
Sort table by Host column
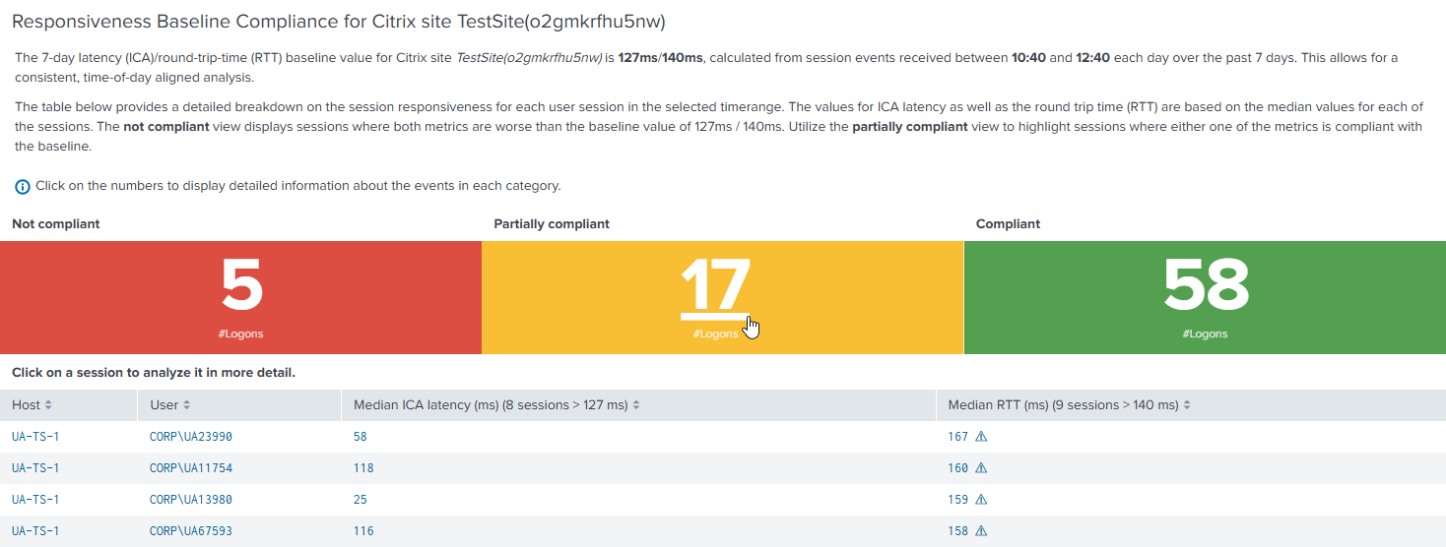(32, 405)
